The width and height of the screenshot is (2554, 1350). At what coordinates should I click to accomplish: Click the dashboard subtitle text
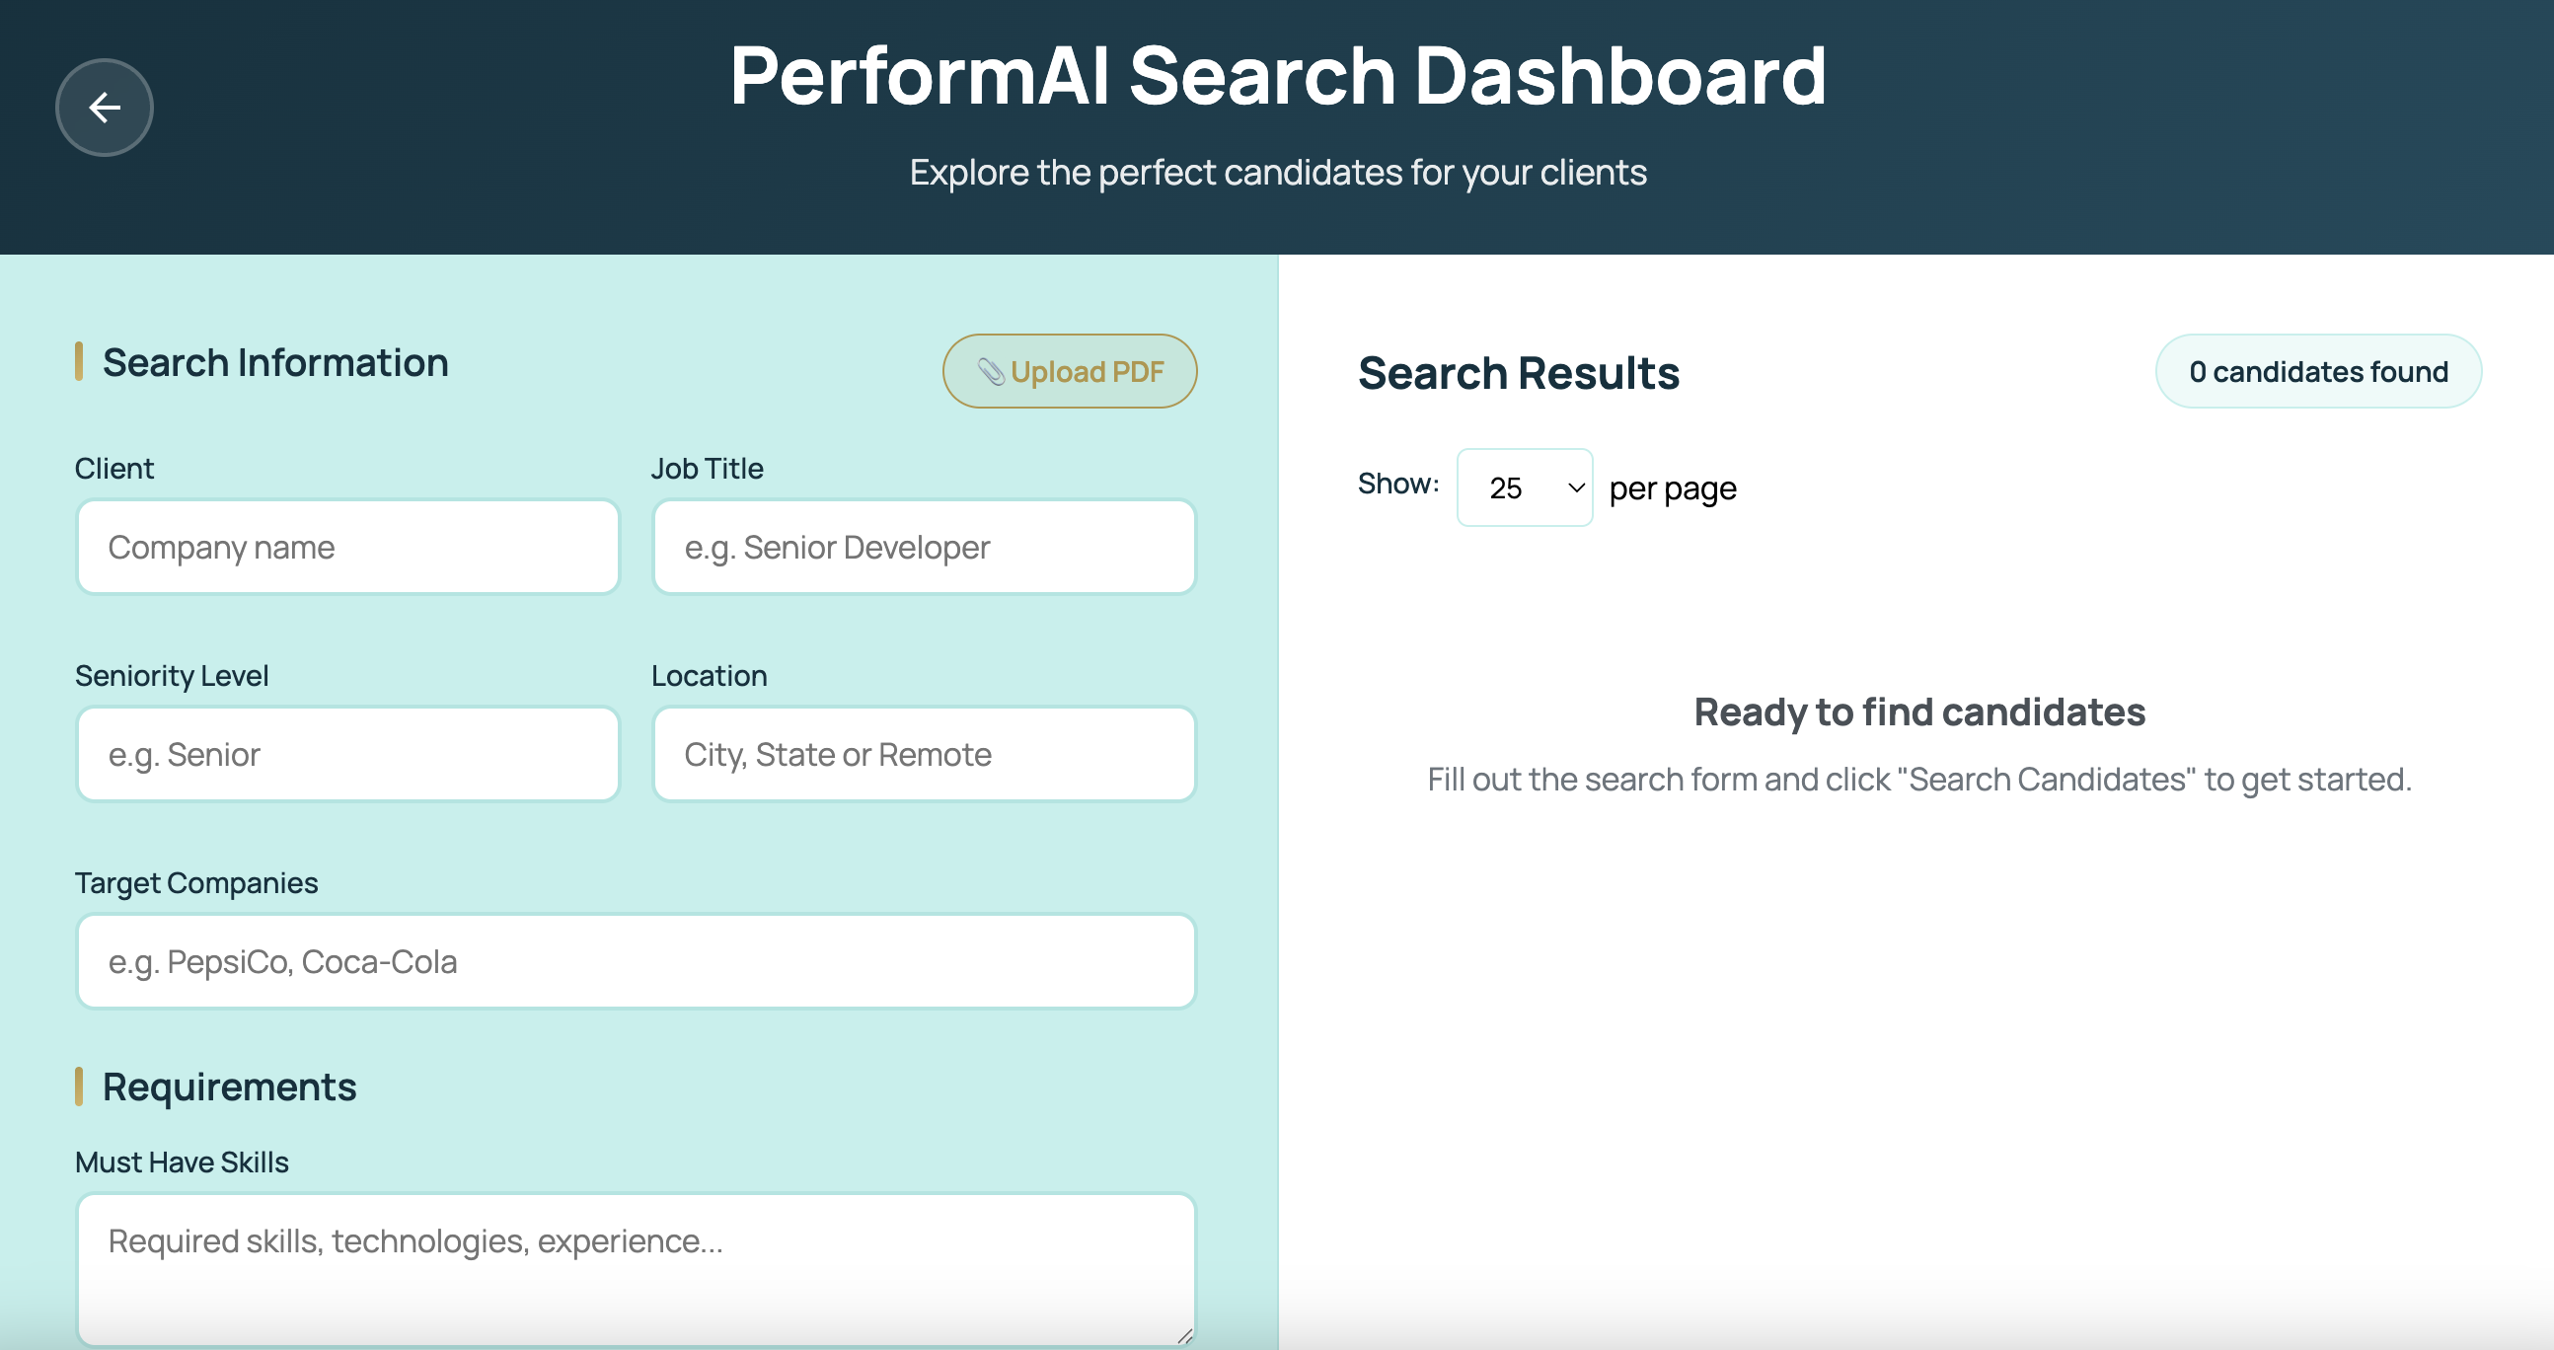[1277, 172]
